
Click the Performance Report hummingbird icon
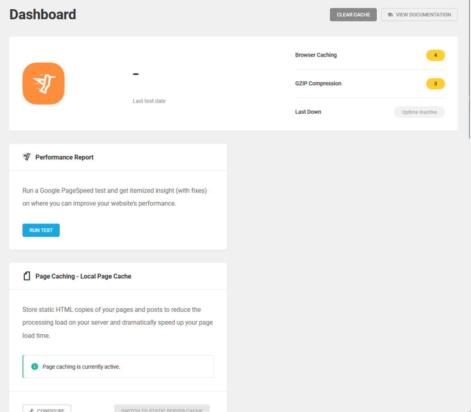pyautogui.click(x=27, y=157)
